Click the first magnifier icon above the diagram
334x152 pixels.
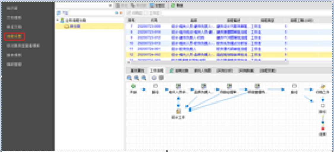(129, 78)
